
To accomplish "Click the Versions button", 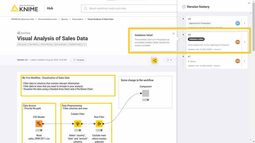I will [79, 60].
